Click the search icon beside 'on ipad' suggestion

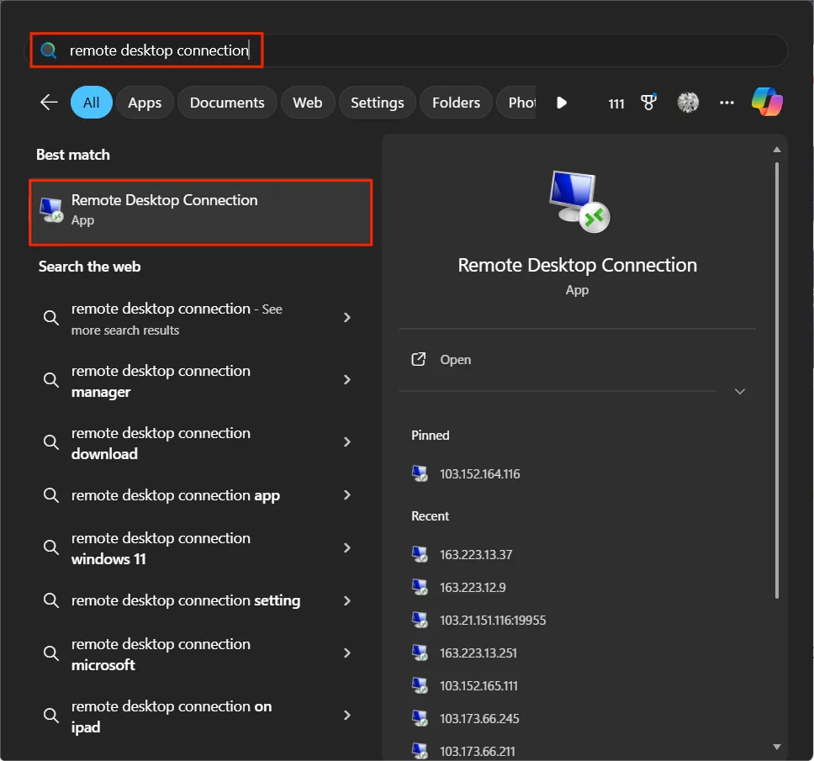pos(50,716)
